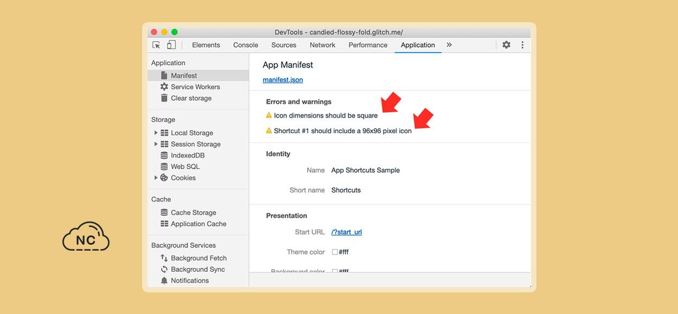Viewport: 678px width, 314px height.
Task: Expand the Session Storage tree
Action: click(156, 144)
